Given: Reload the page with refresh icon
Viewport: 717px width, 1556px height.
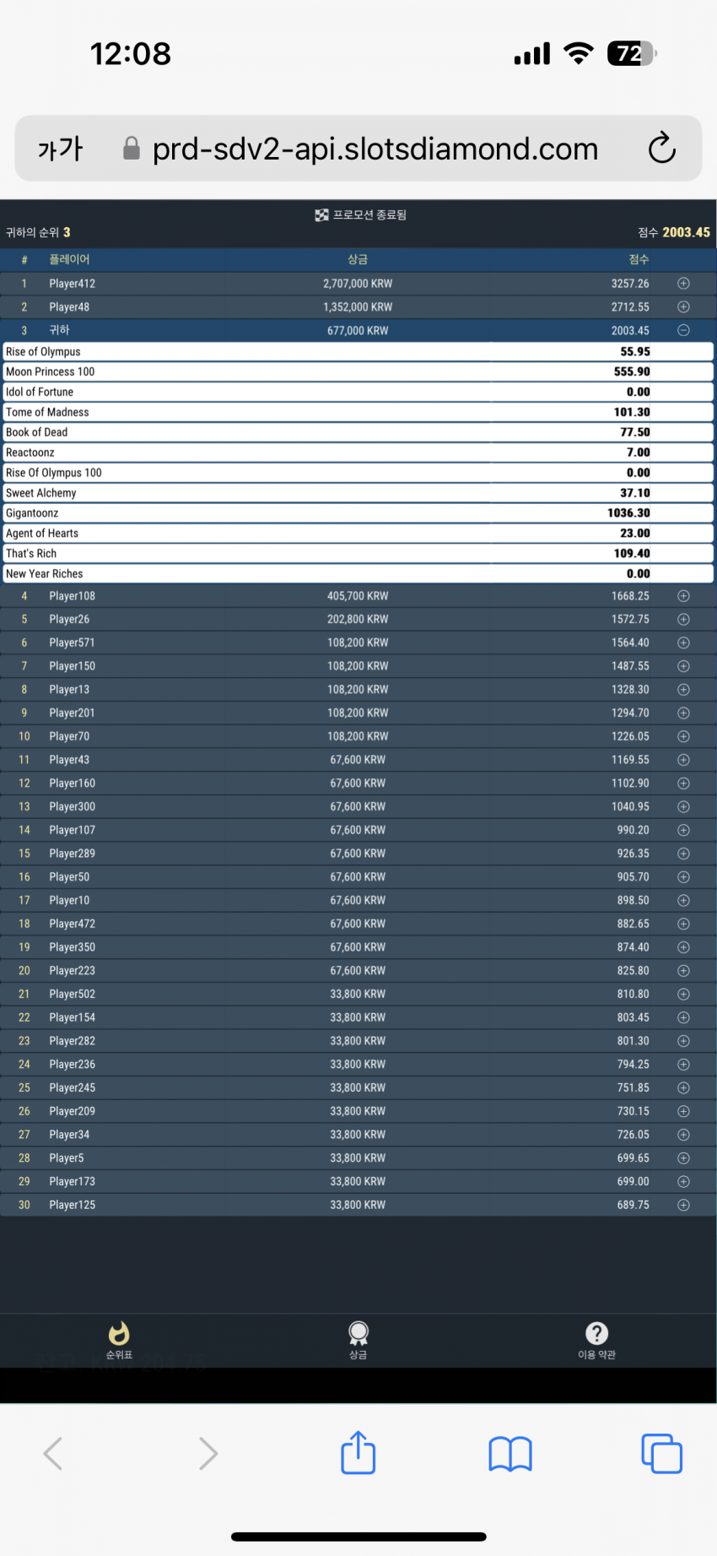Looking at the screenshot, I should 662,148.
